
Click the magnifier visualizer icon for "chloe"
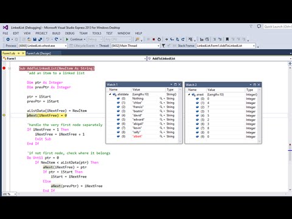(x=161, y=103)
